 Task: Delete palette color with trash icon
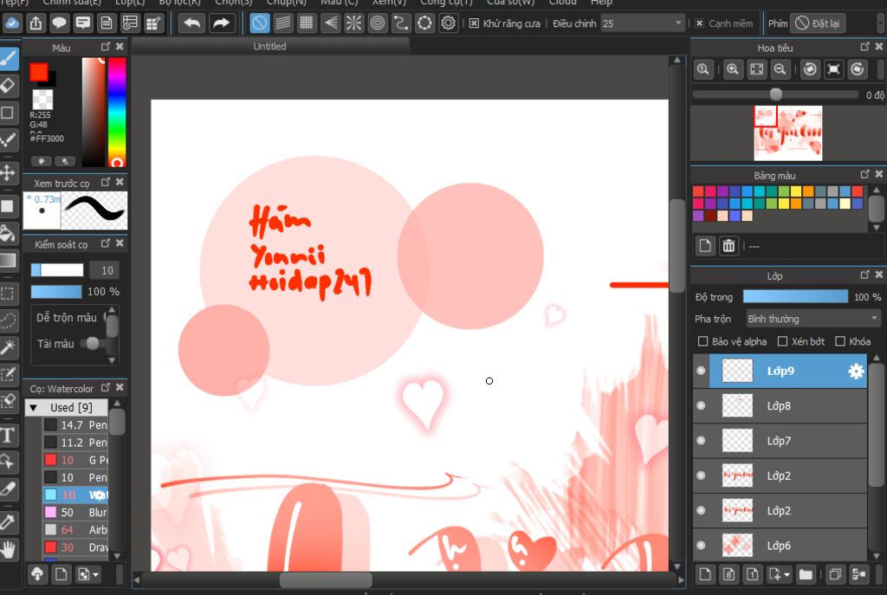(x=728, y=246)
